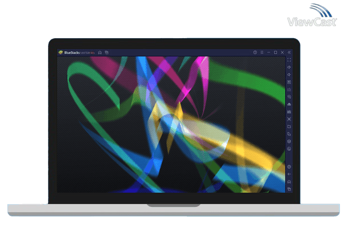Open the media folder icon
The height and width of the screenshot is (236, 344).
click(x=289, y=127)
